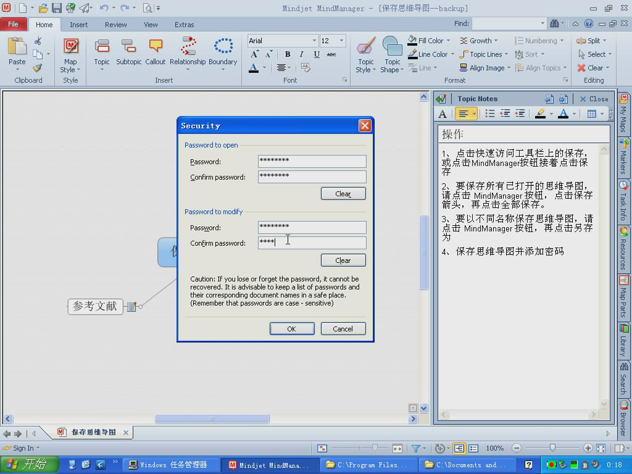Click the Format Painter brush icon
Screen dimensions: 632x474
(38, 68)
